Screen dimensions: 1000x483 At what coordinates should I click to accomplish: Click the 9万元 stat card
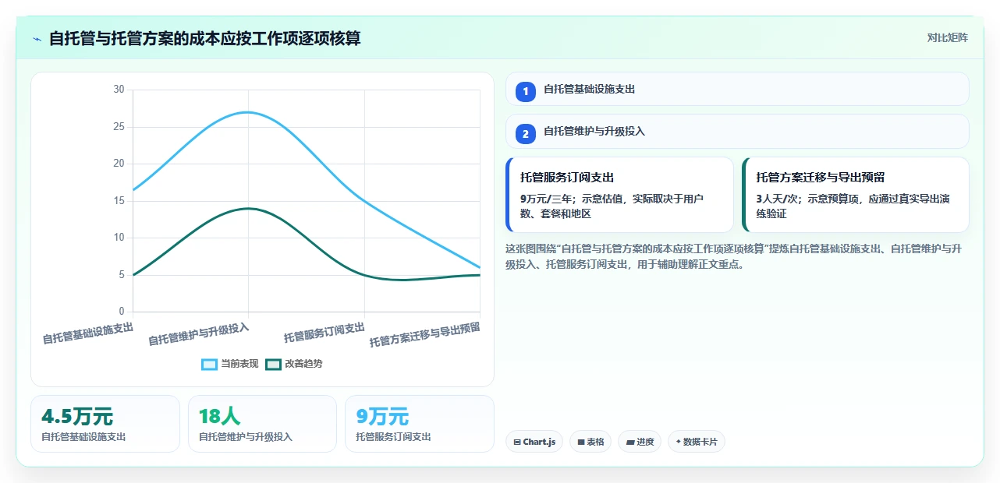[420, 424]
